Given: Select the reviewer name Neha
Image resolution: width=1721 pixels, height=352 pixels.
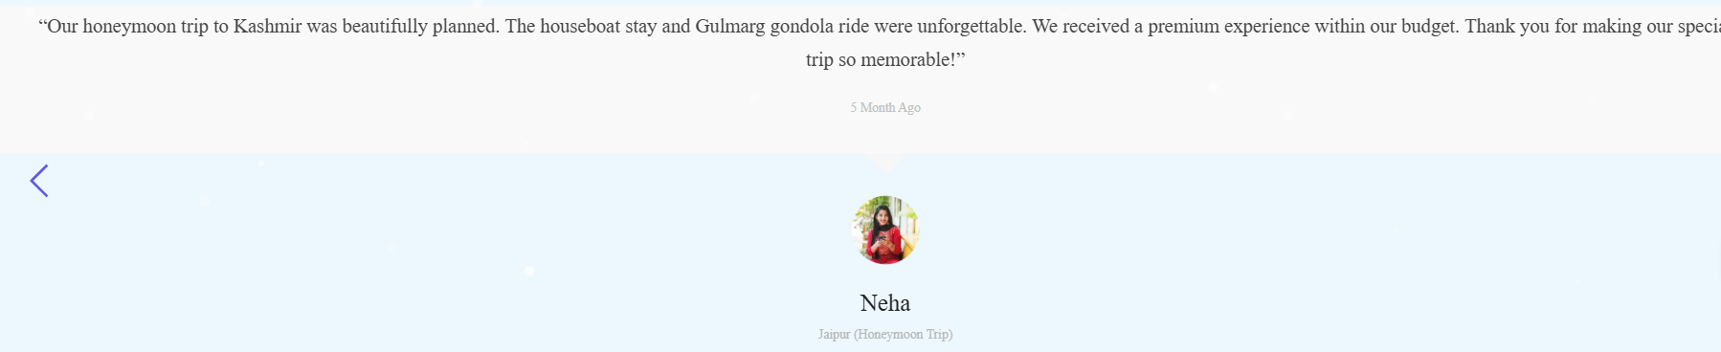Looking at the screenshot, I should 885,303.
